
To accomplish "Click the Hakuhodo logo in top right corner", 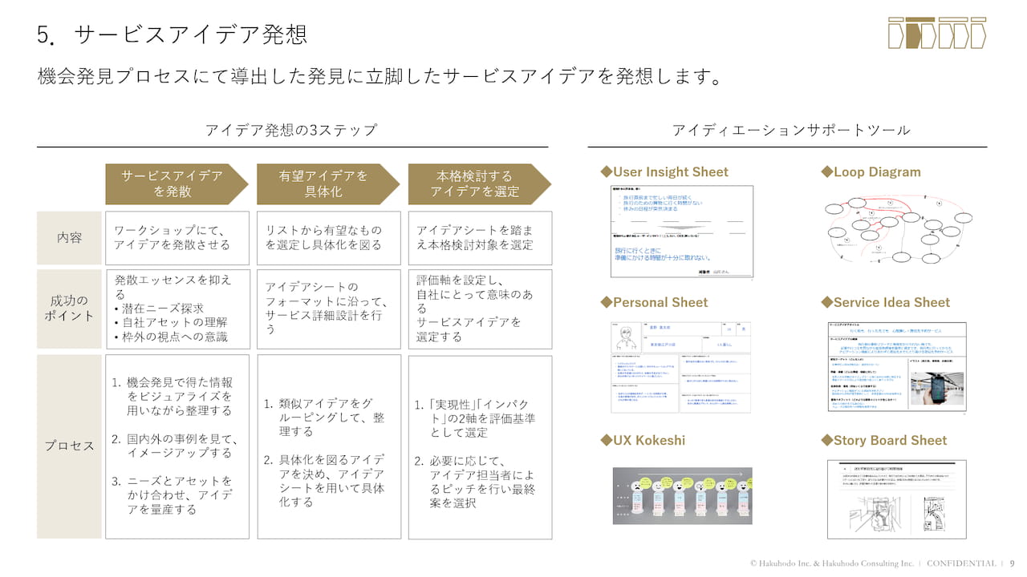I will point(936,34).
